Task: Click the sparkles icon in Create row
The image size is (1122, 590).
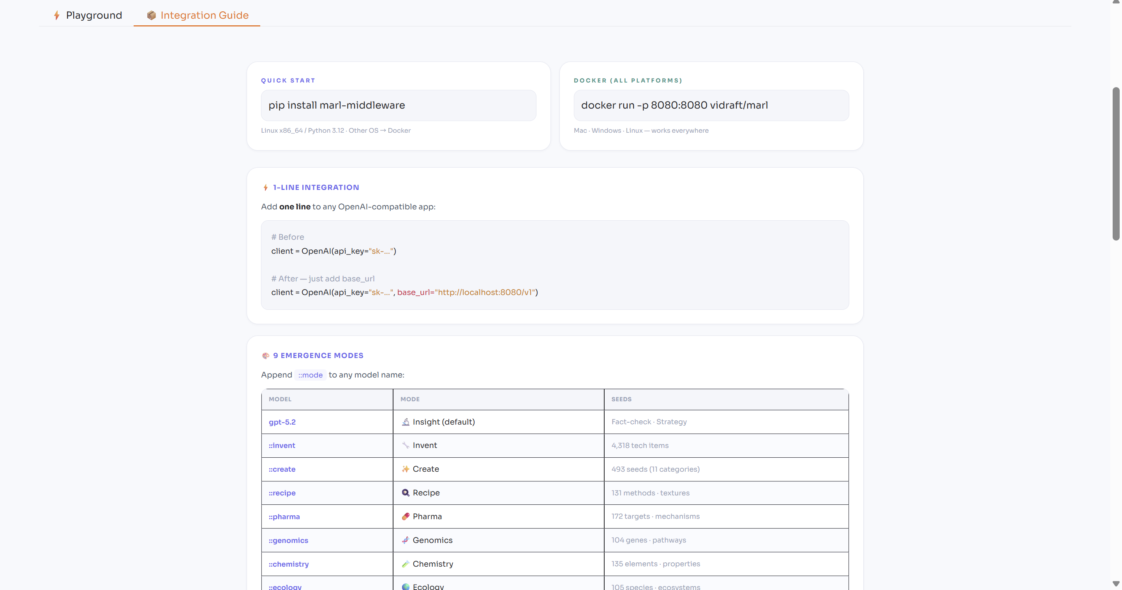Action: coord(406,469)
